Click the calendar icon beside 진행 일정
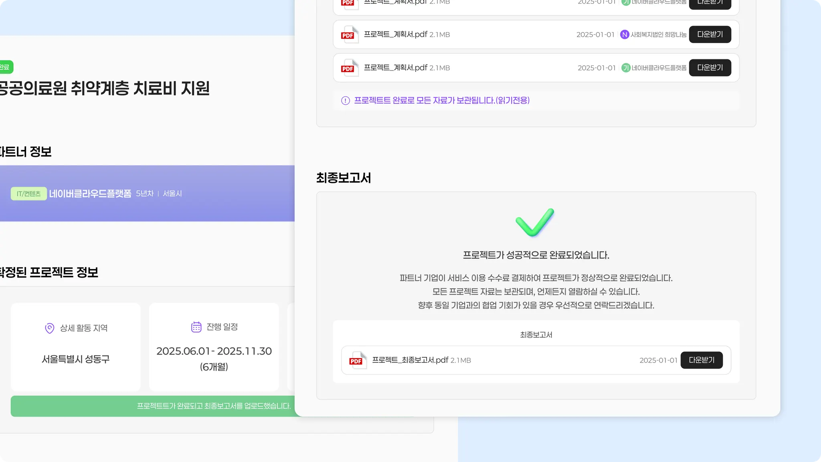821x462 pixels. pos(196,327)
